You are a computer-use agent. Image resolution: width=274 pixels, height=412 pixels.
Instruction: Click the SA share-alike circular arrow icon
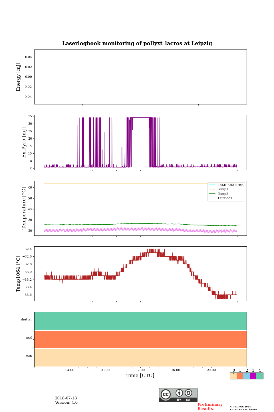click(x=188, y=393)
